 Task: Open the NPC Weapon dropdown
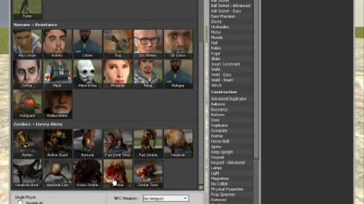(x=166, y=198)
